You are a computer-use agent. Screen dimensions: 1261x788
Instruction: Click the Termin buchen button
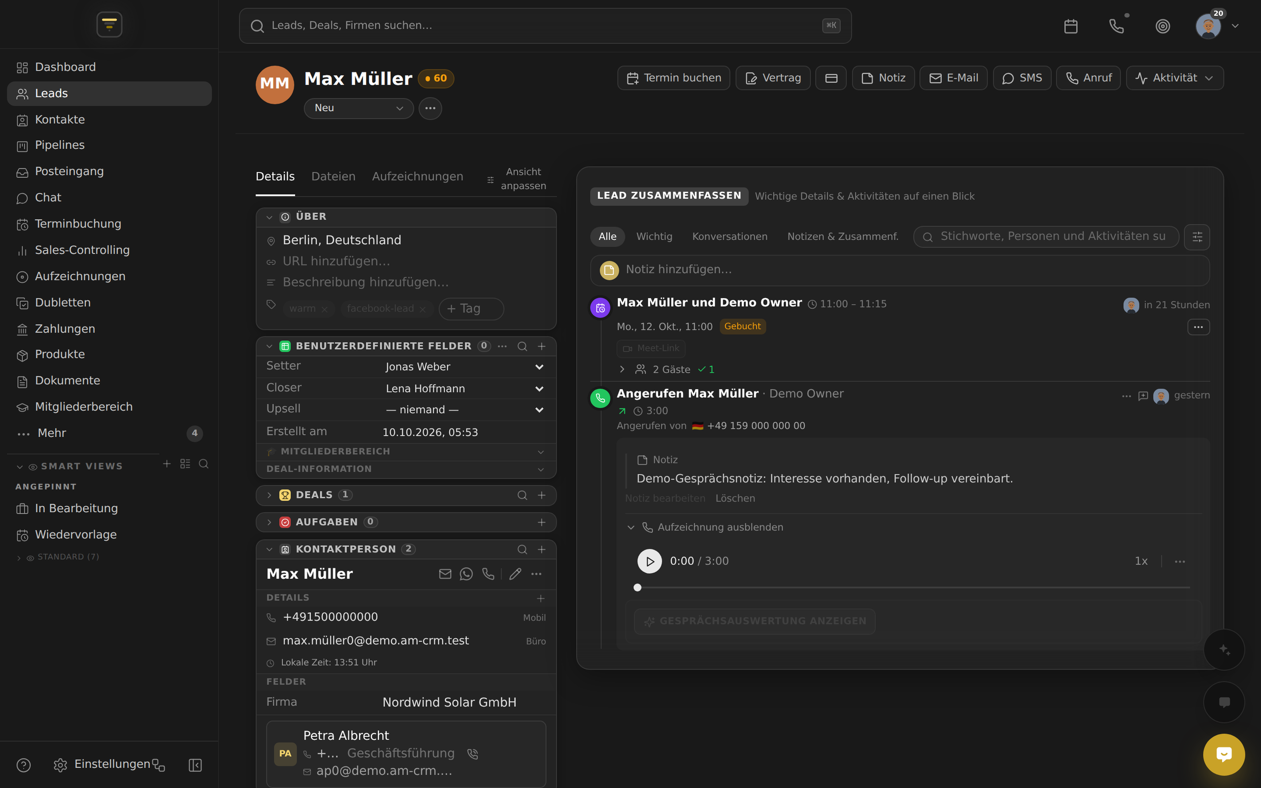tap(674, 78)
